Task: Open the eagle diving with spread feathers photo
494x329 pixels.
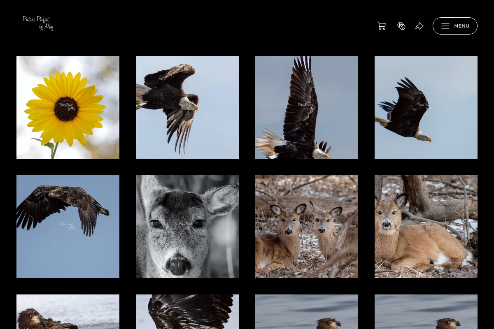Action: [x=187, y=107]
